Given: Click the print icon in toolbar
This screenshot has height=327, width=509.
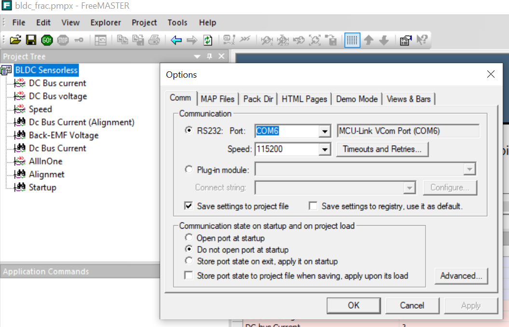Looking at the screenshot, I should tap(154, 40).
